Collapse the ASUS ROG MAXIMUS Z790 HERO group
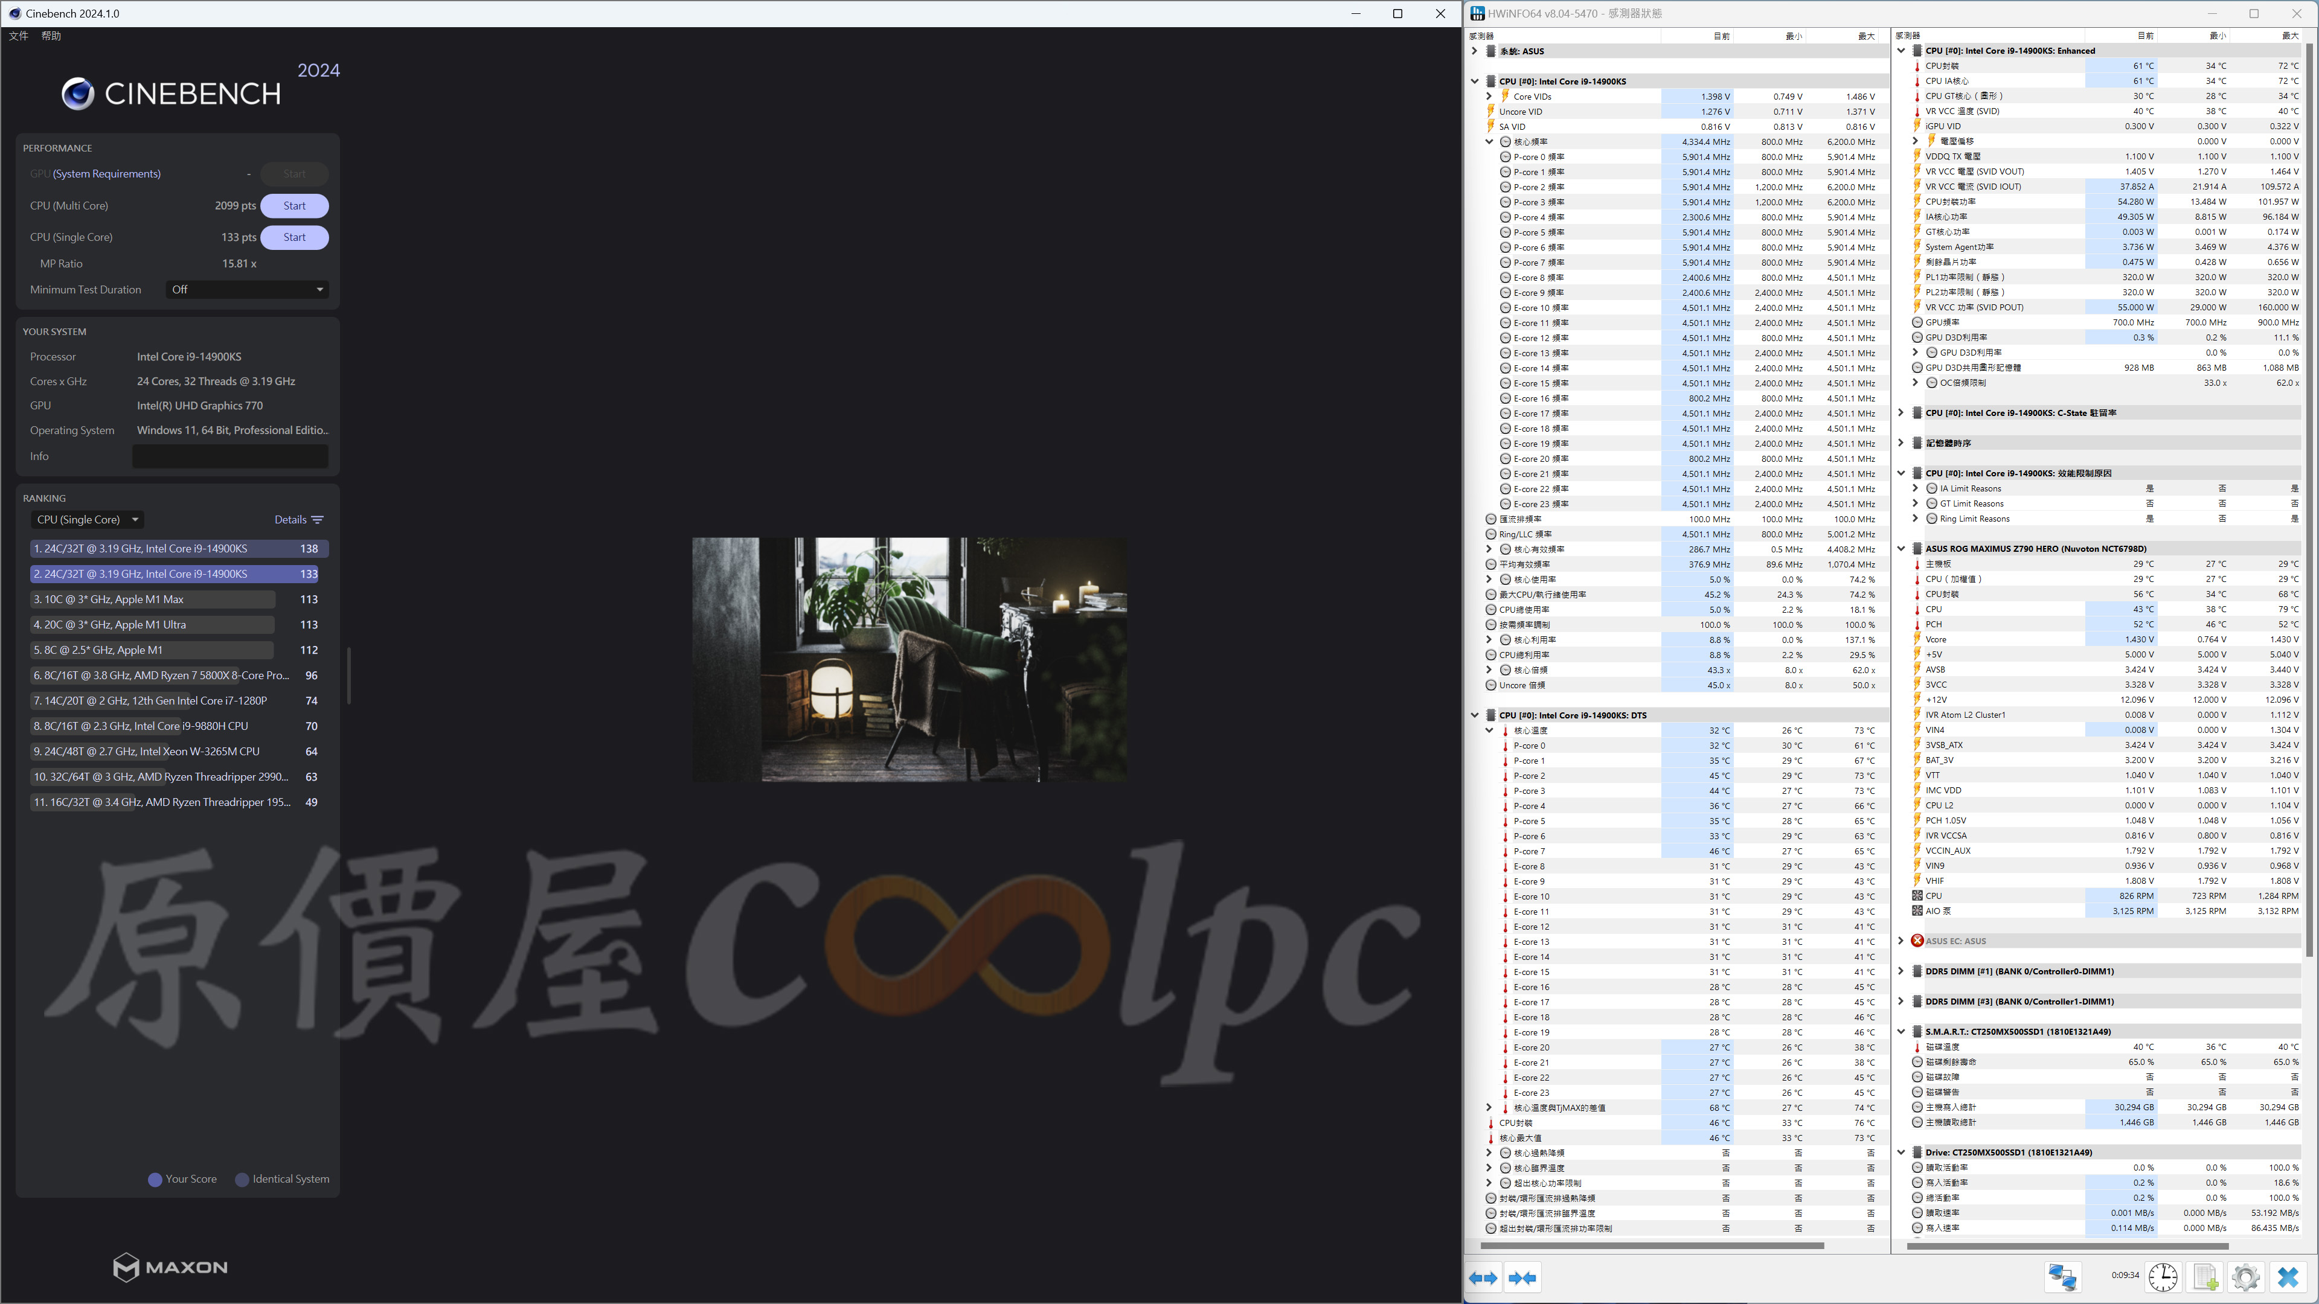 1901,548
